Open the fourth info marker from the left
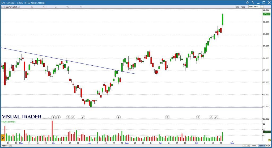 73,117
